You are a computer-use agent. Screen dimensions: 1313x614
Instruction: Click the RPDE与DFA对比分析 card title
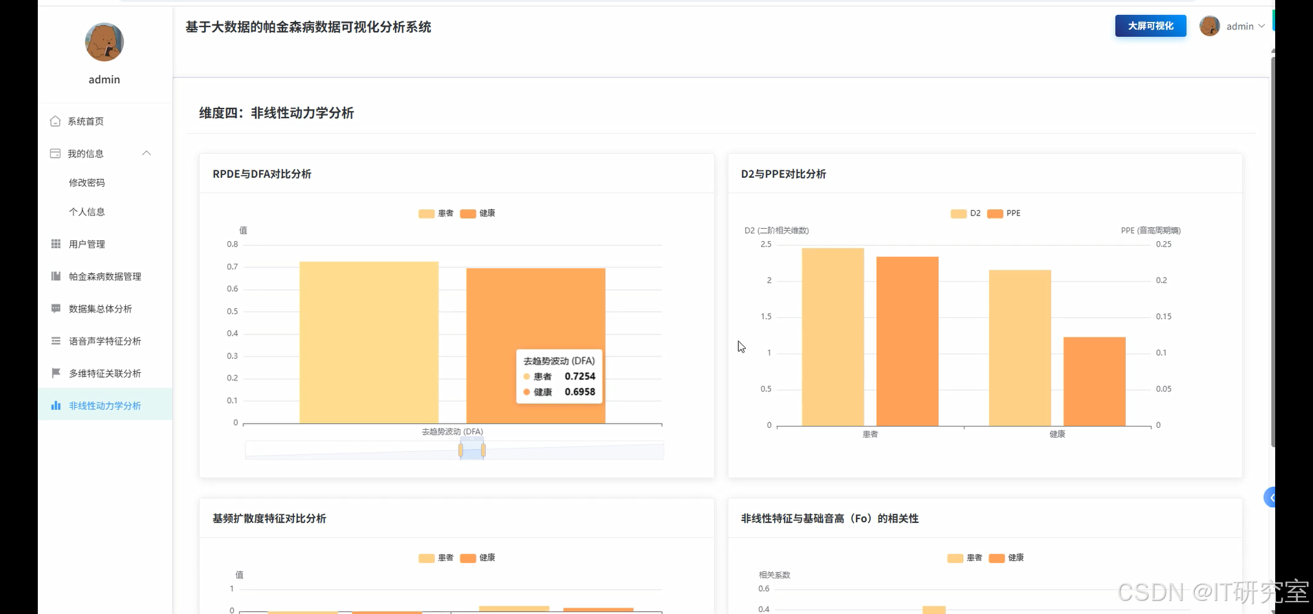click(262, 174)
